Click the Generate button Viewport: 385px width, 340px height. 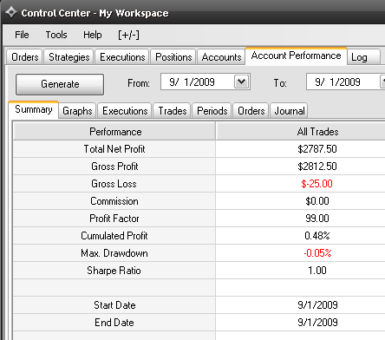point(60,84)
